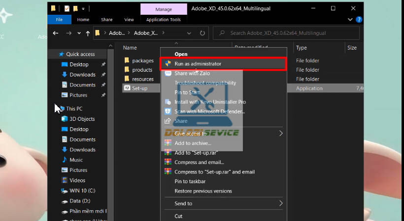The image size is (404, 221).
Task: Click the Adob... breadcrumb segment
Action: click(117, 33)
